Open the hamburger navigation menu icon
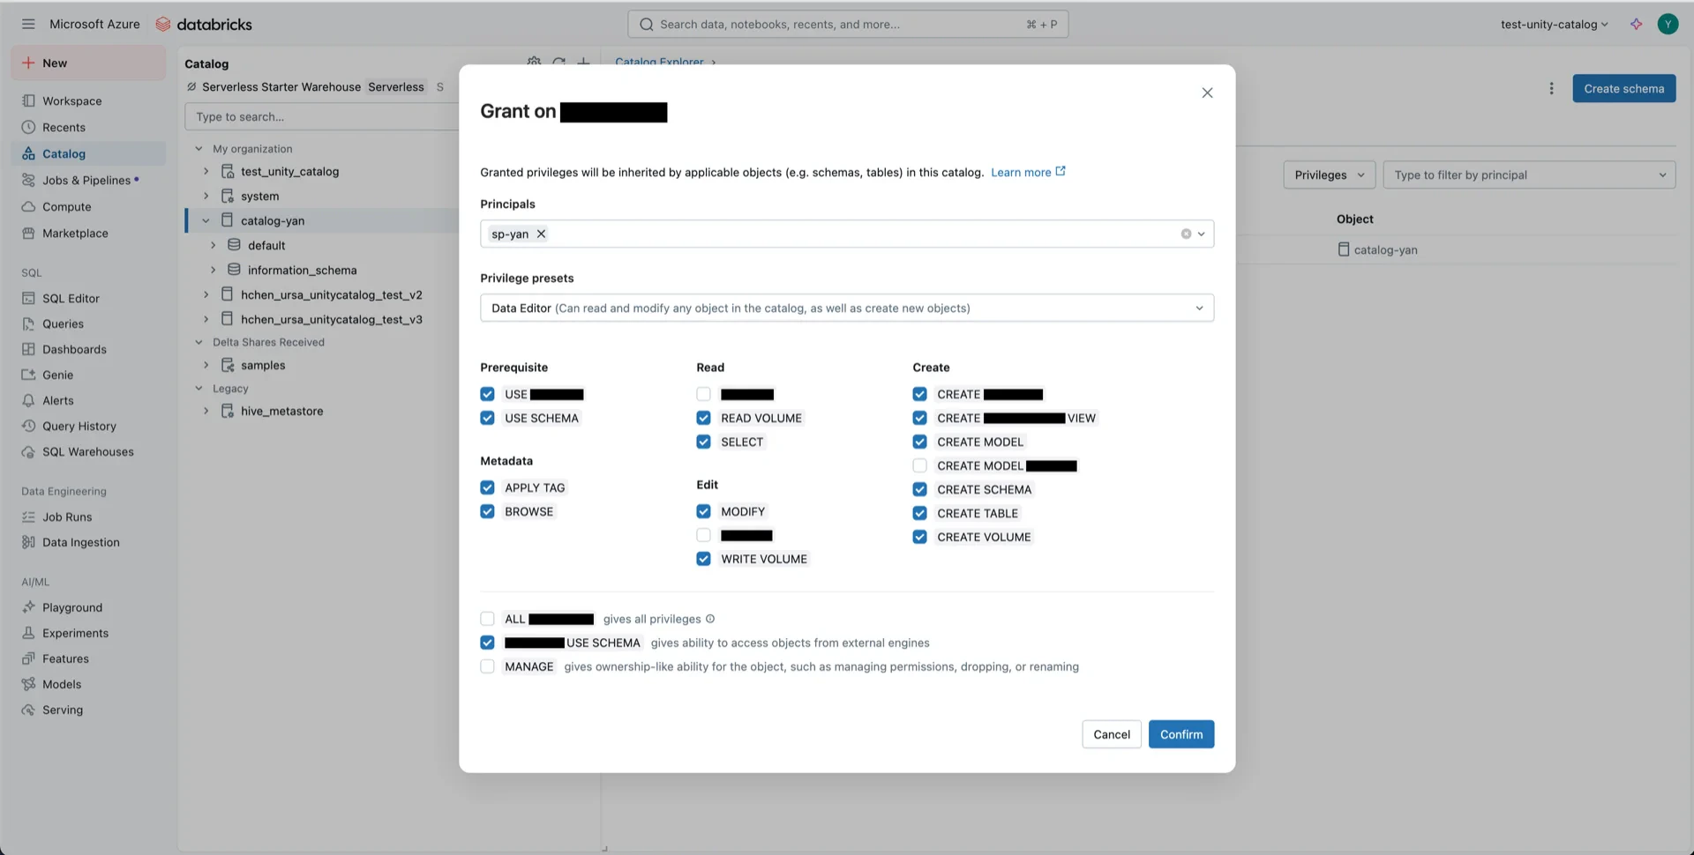The width and height of the screenshot is (1694, 855). (28, 24)
